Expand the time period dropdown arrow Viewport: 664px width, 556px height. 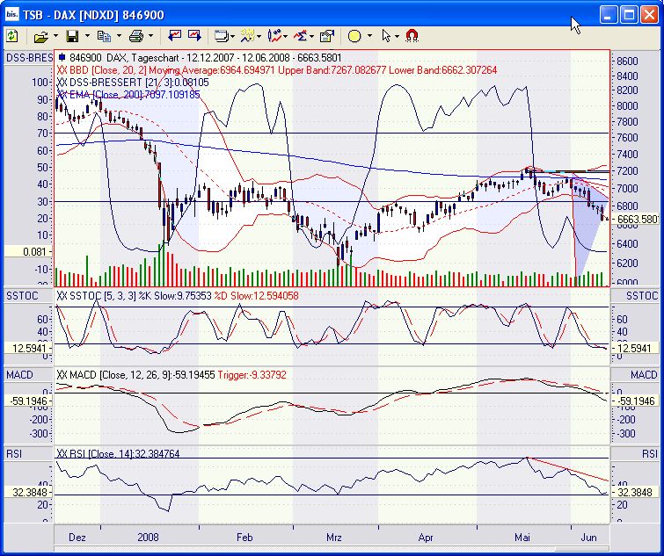pyautogui.click(x=259, y=37)
